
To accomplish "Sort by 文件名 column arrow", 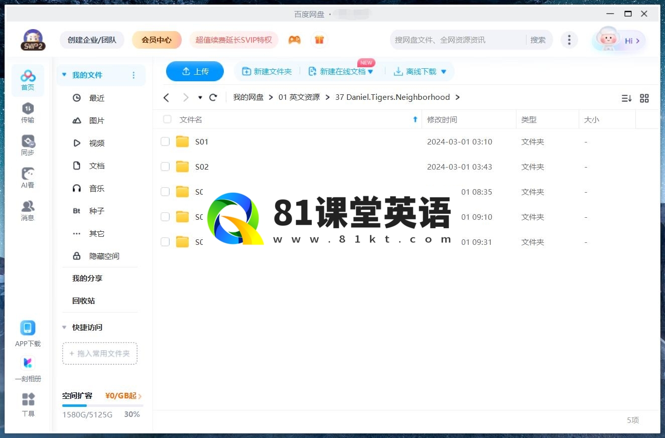I will tap(415, 119).
